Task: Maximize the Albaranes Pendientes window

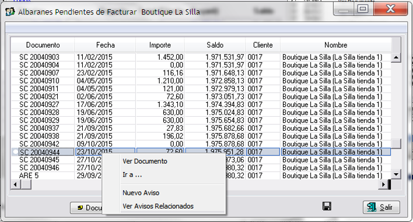Action: (363, 9)
